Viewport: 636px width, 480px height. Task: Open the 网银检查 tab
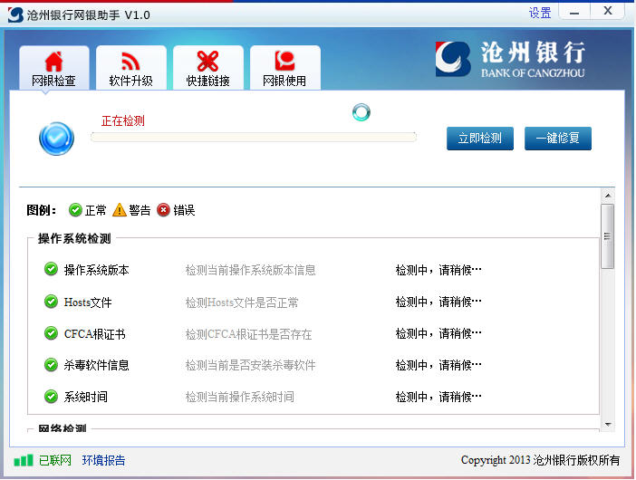pos(54,68)
